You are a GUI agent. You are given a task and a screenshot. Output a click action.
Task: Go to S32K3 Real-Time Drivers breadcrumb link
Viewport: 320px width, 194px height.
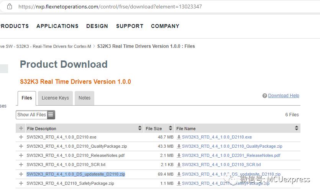point(46,46)
